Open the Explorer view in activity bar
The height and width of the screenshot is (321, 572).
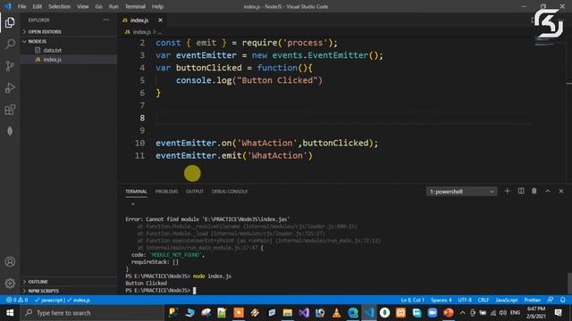(x=10, y=22)
